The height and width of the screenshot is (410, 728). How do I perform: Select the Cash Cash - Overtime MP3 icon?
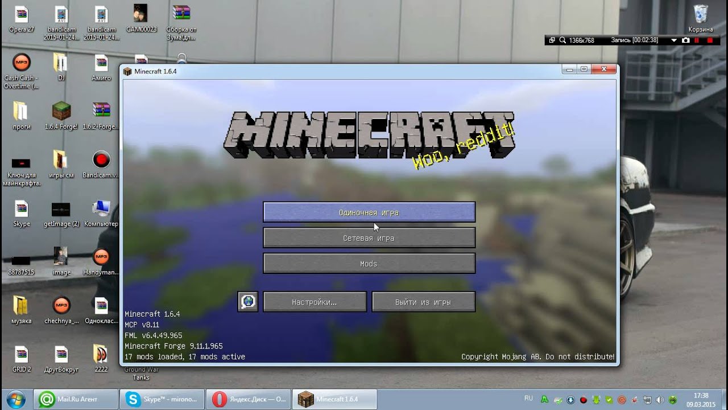(x=22, y=71)
